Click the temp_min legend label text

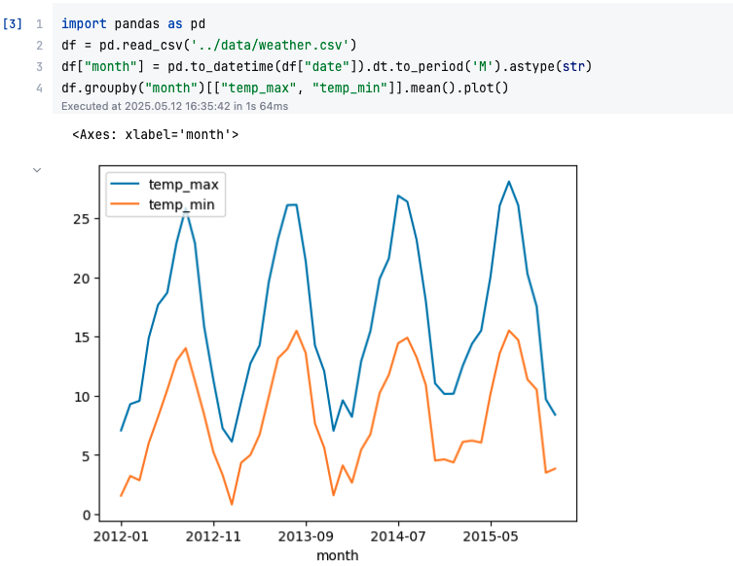click(x=181, y=204)
